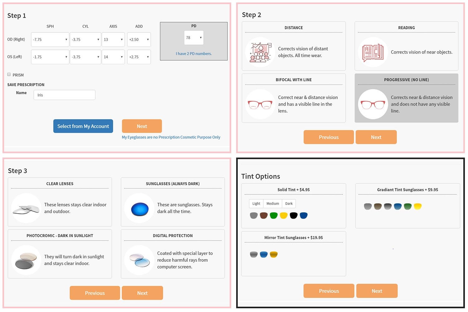
Task: Click the Solid Tint + $4.95 heading
Action: click(294, 190)
